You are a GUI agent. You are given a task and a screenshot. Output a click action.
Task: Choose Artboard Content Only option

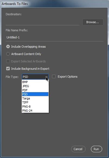click(8, 54)
